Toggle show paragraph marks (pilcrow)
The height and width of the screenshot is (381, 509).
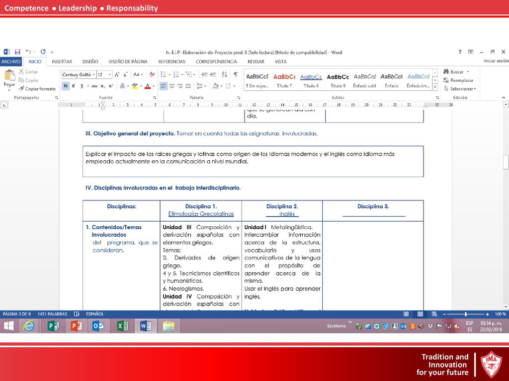coord(236,74)
